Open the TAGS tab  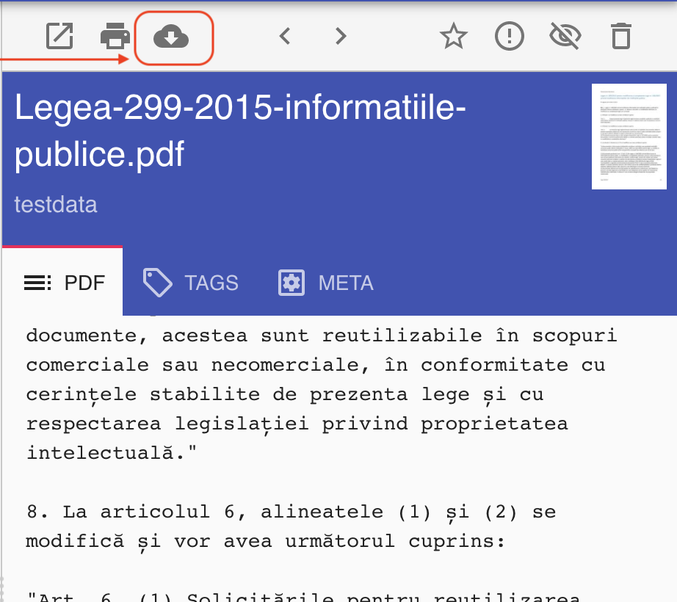[191, 283]
